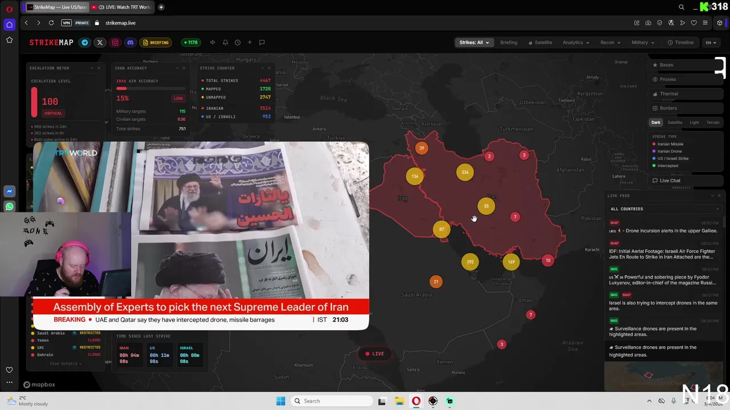Image resolution: width=730 pixels, height=410 pixels.
Task: Open the Instagram social icon
Action: 115,42
